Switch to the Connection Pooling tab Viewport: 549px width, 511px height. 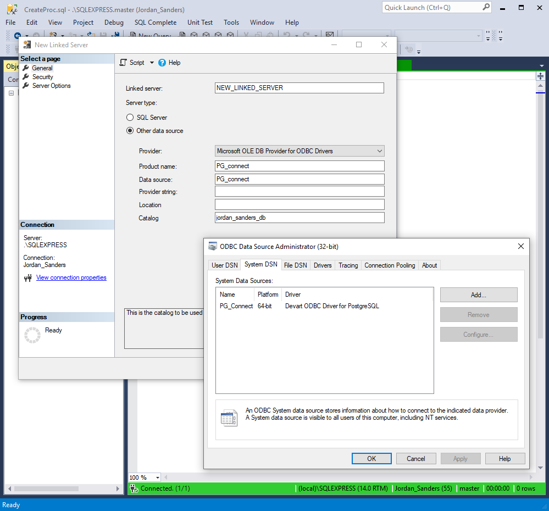[x=390, y=265]
